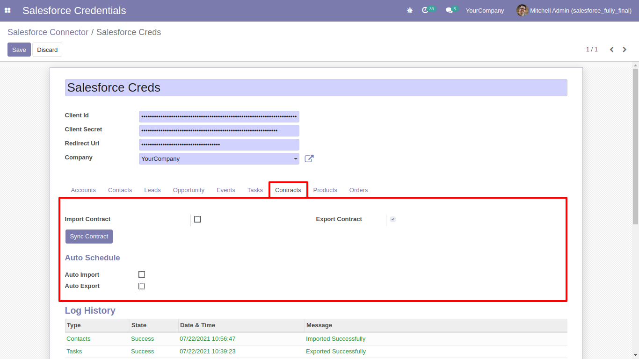The height and width of the screenshot is (359, 639).
Task: Open Company external link icon
Action: [309, 158]
